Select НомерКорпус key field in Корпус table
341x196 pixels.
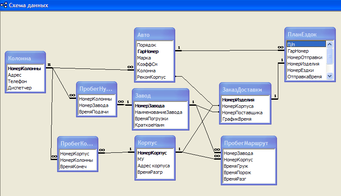[x=155, y=153]
